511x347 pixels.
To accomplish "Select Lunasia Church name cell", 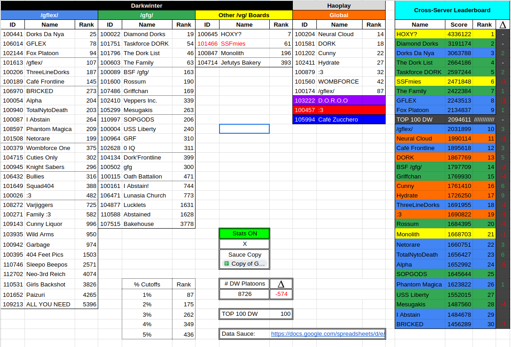I will pos(147,196).
